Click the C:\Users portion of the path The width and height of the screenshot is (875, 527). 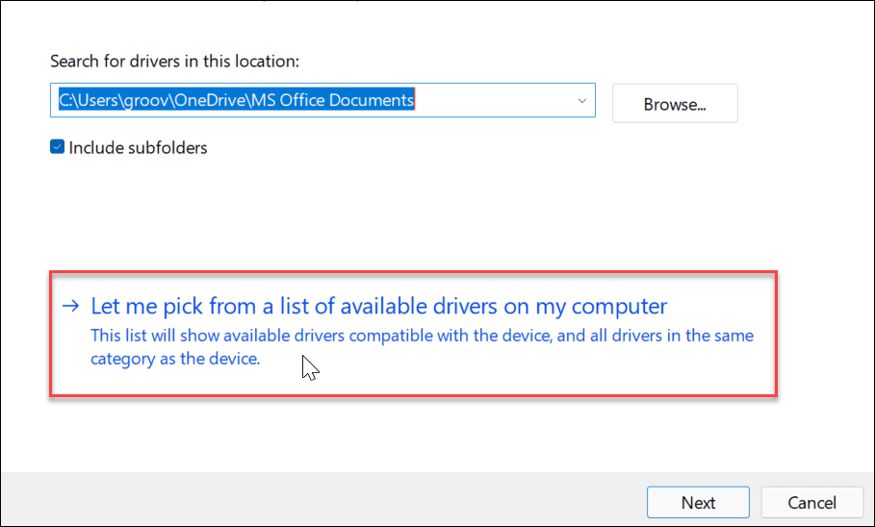[83, 100]
